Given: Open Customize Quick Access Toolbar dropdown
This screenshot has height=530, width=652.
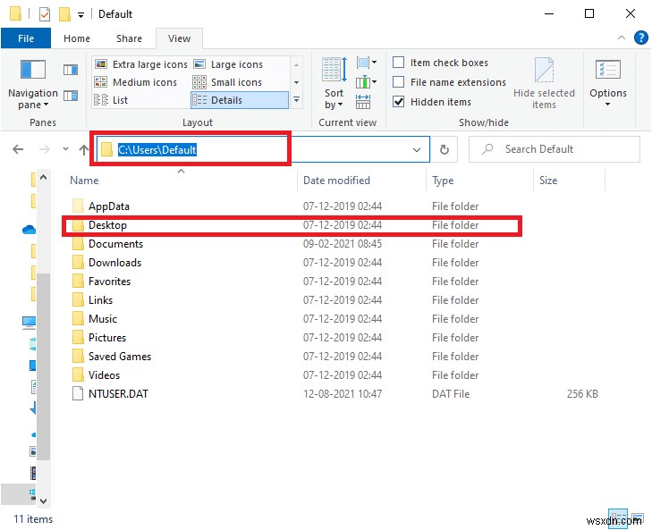Looking at the screenshot, I should click(x=80, y=15).
